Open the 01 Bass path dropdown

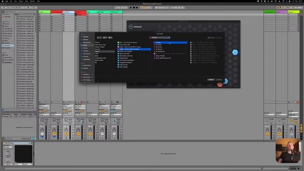[x=160, y=38]
